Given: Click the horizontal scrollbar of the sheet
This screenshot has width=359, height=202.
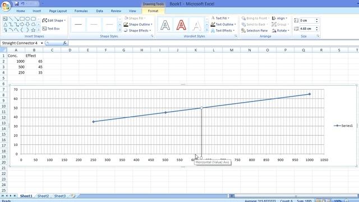Looking at the screenshot, I should pos(296,196).
